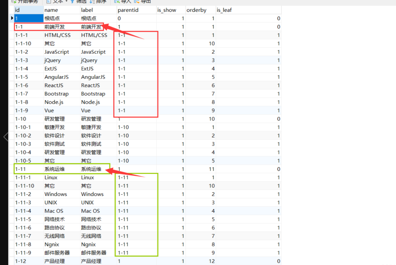Screen dimensions: 396x265
Task: Select the id cell 1-12
Action: tap(29, 261)
